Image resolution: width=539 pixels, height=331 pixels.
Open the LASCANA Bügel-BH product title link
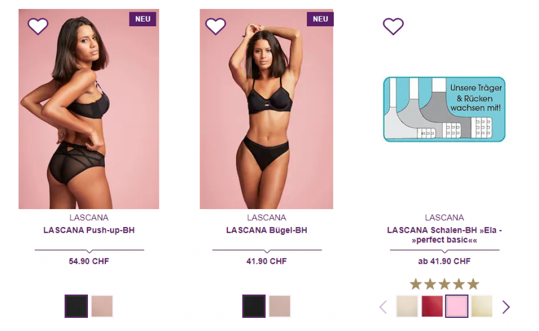tap(267, 230)
